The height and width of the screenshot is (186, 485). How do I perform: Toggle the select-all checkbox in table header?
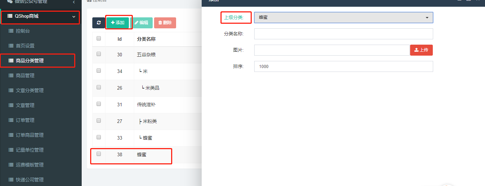(x=99, y=39)
